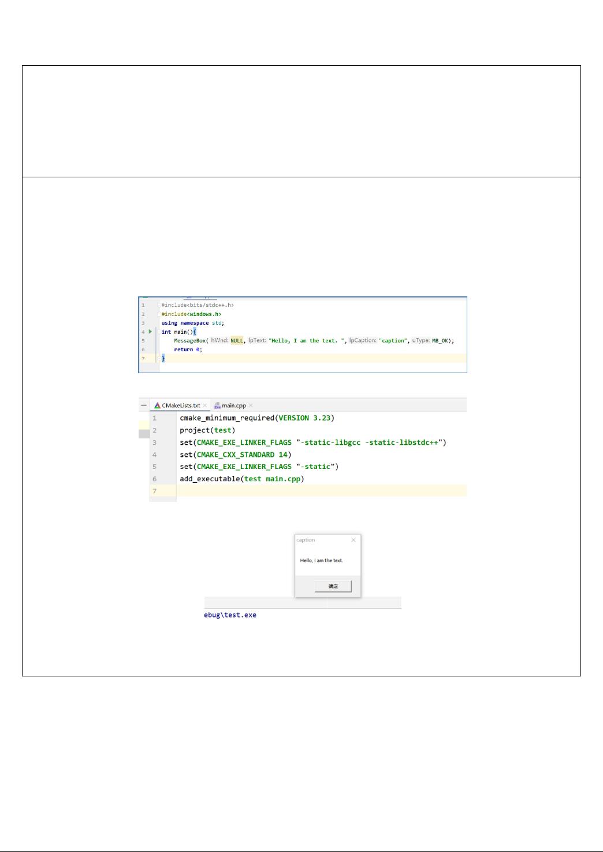Viewport: 603px width, 852px height.
Task: Collapse the #include block fold marker
Action: (x=159, y=305)
